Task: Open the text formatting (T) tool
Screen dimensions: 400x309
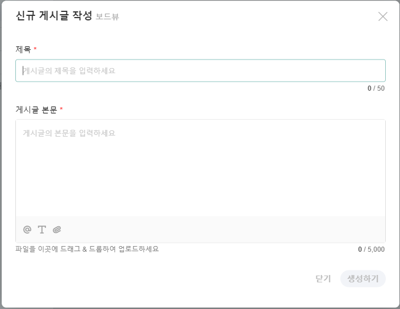Action: pos(41,230)
